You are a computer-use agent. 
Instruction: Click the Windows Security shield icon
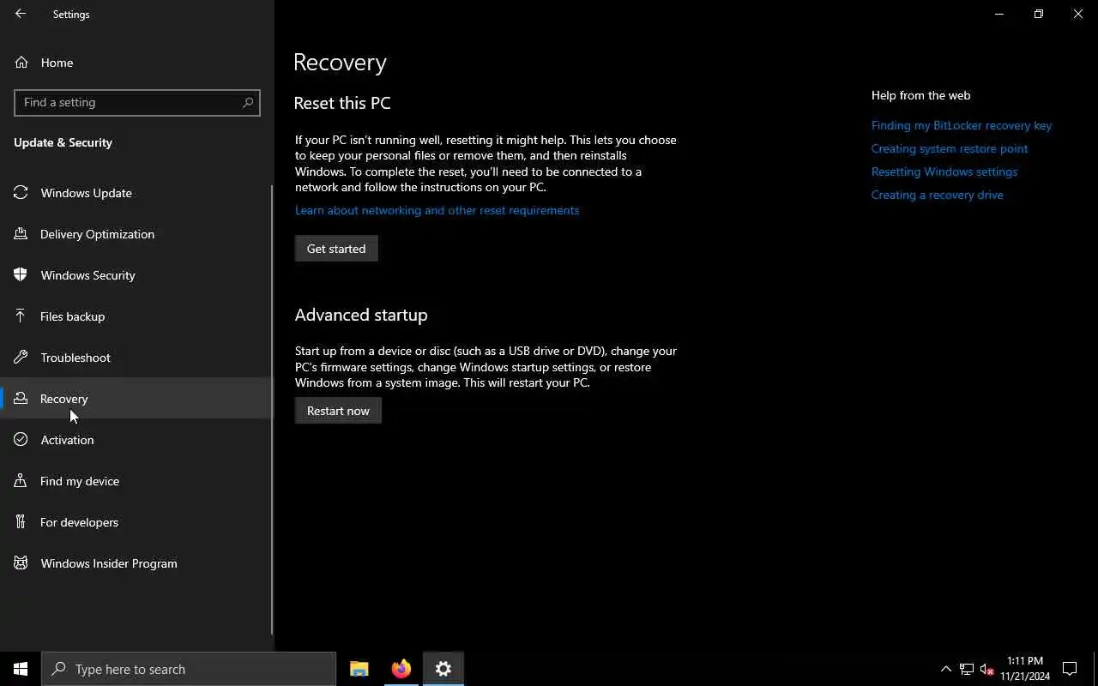coord(21,275)
